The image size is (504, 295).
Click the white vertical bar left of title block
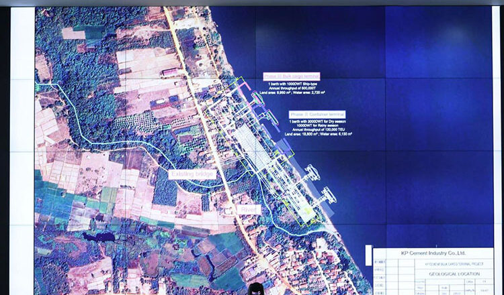pos(368,256)
